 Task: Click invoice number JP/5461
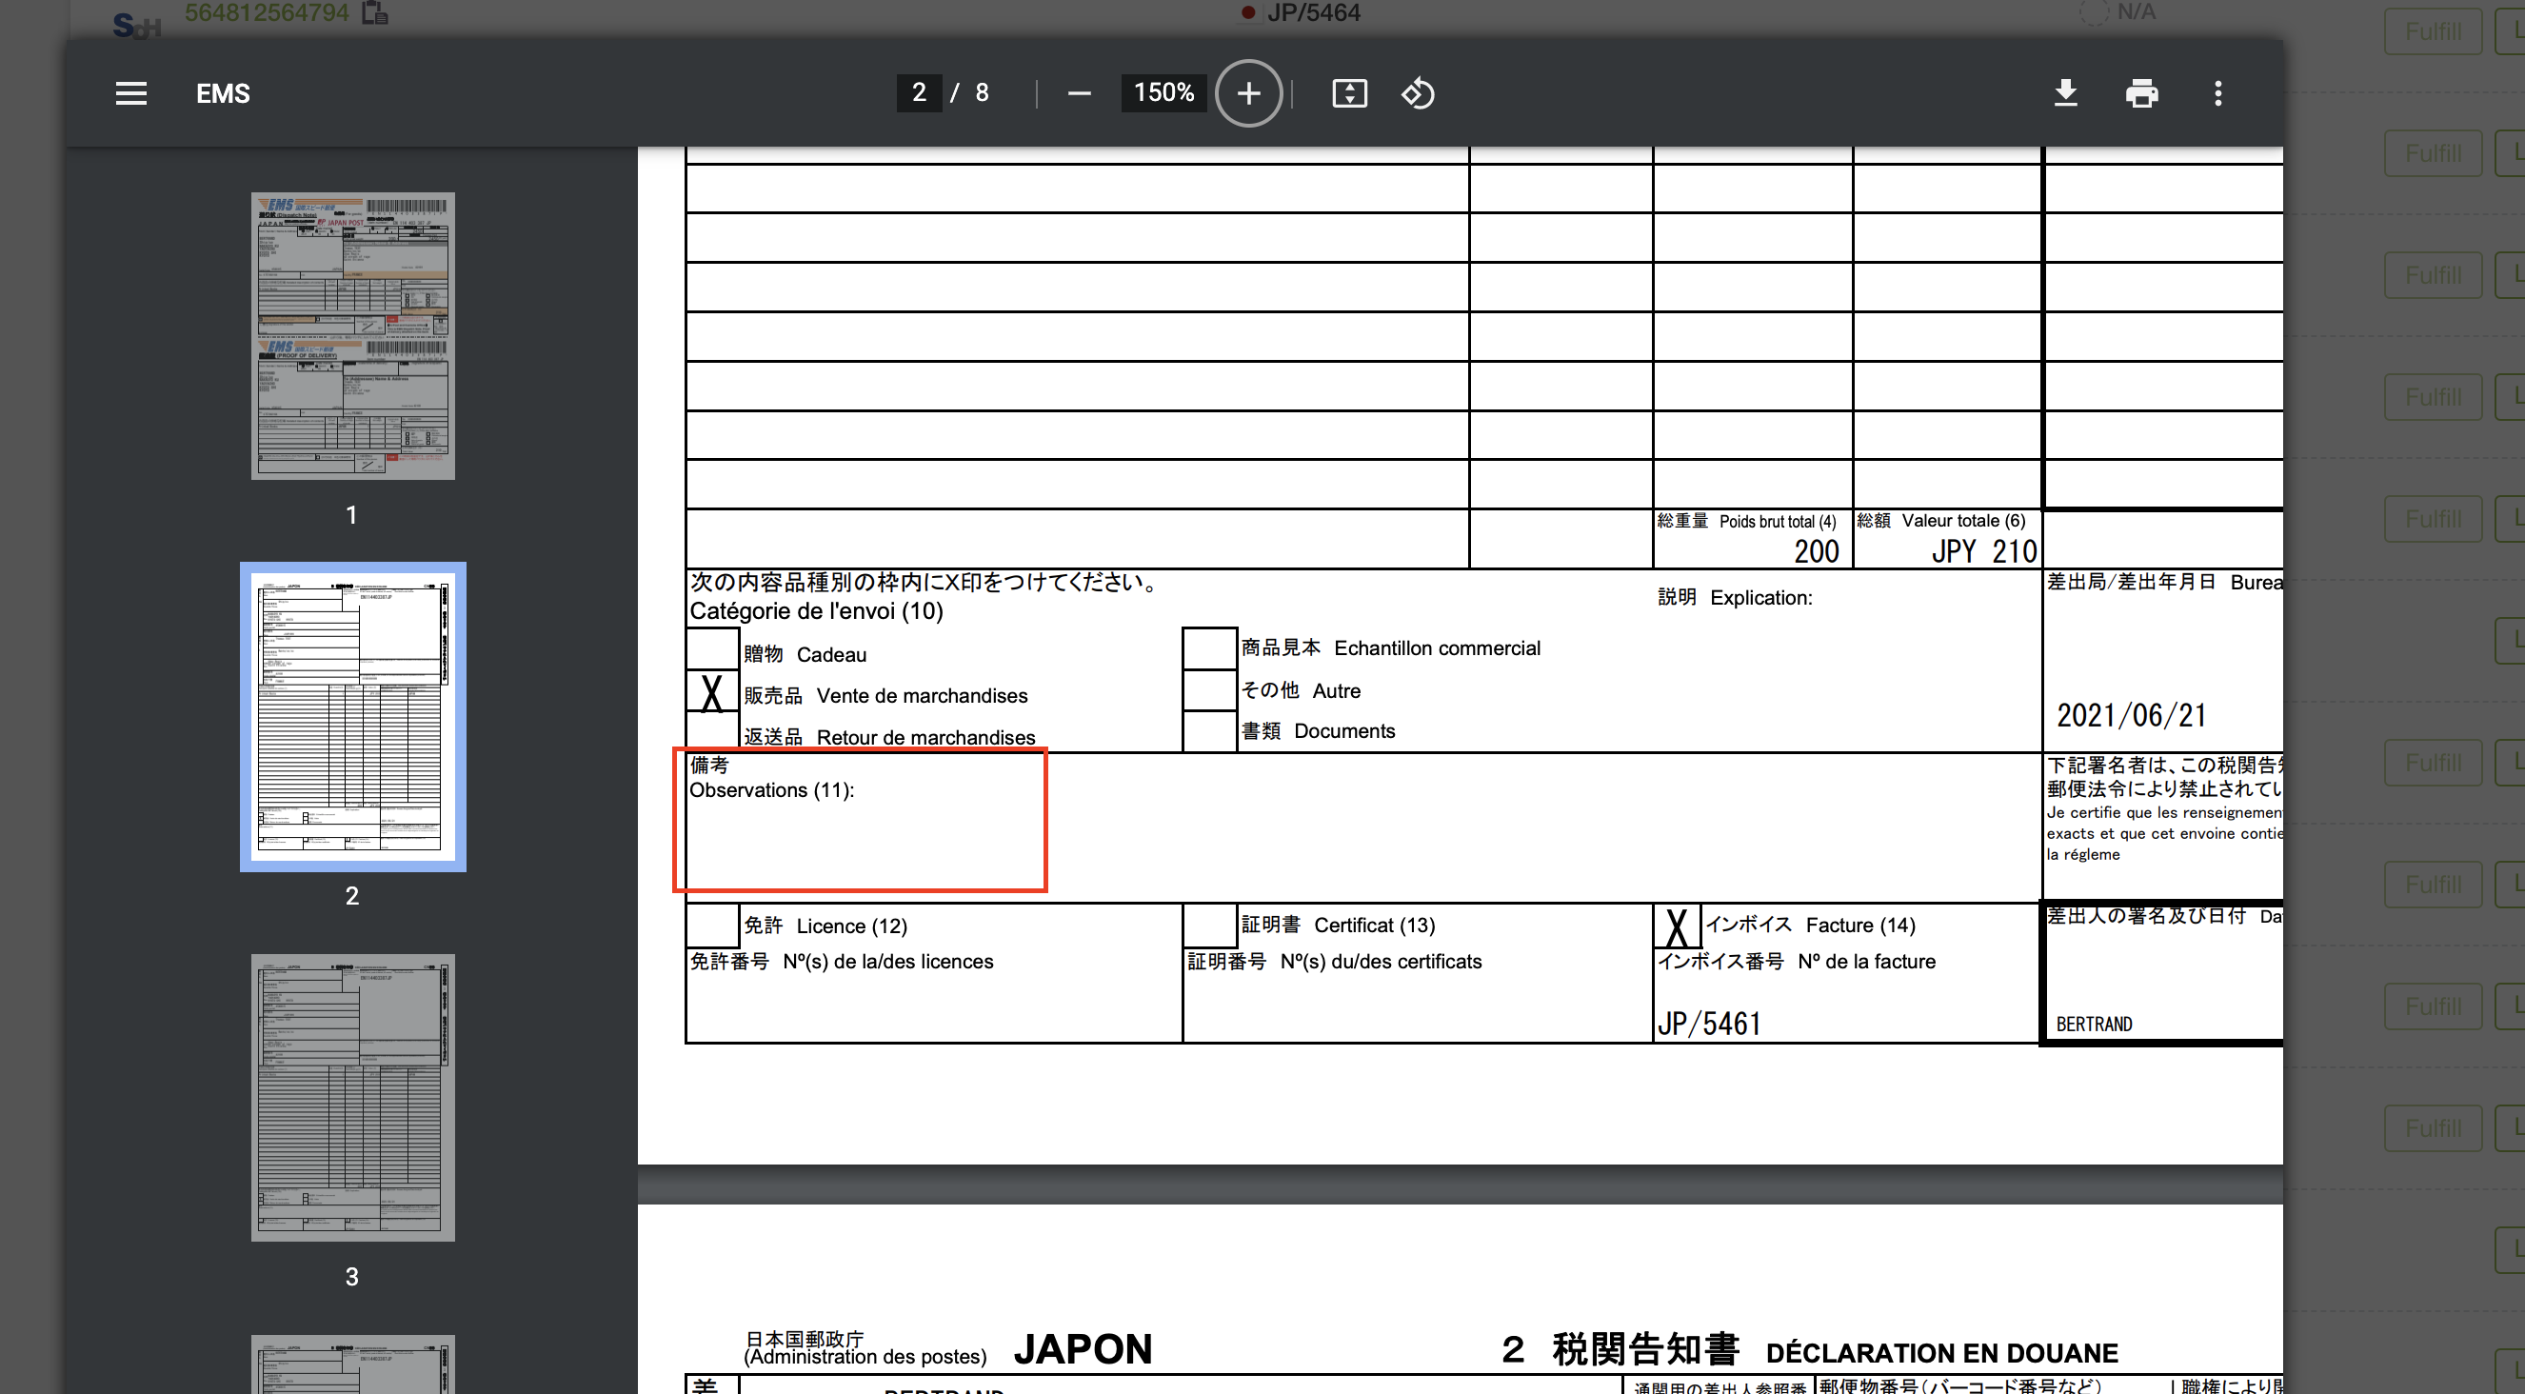coord(1708,1024)
